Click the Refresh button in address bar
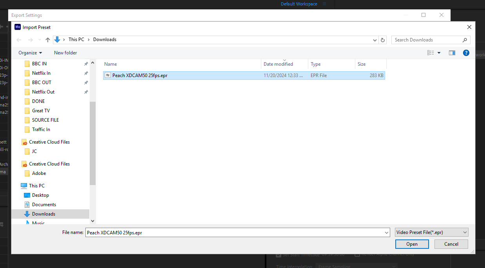 click(383, 40)
